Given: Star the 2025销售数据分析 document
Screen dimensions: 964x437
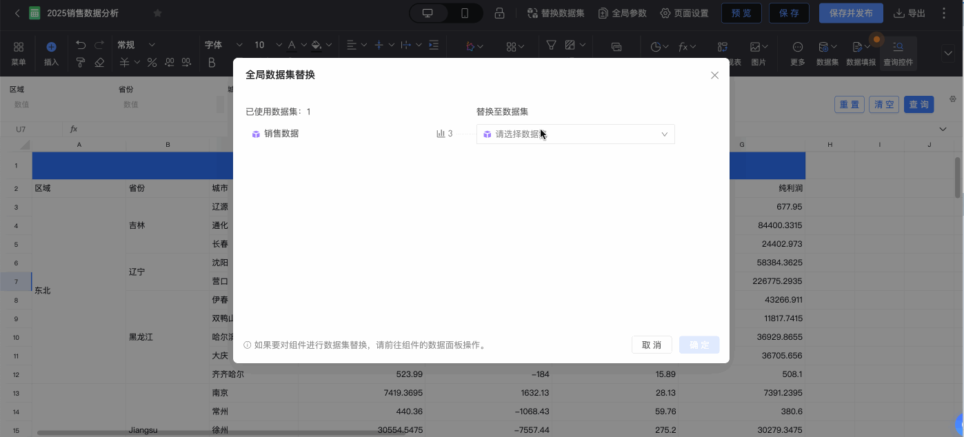Looking at the screenshot, I should pos(157,13).
